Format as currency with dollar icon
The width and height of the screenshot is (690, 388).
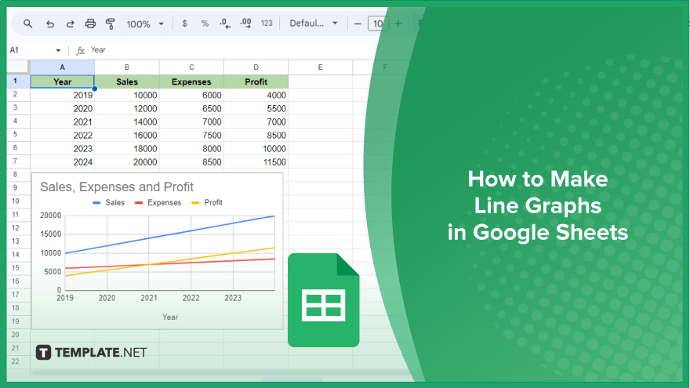[x=184, y=24]
